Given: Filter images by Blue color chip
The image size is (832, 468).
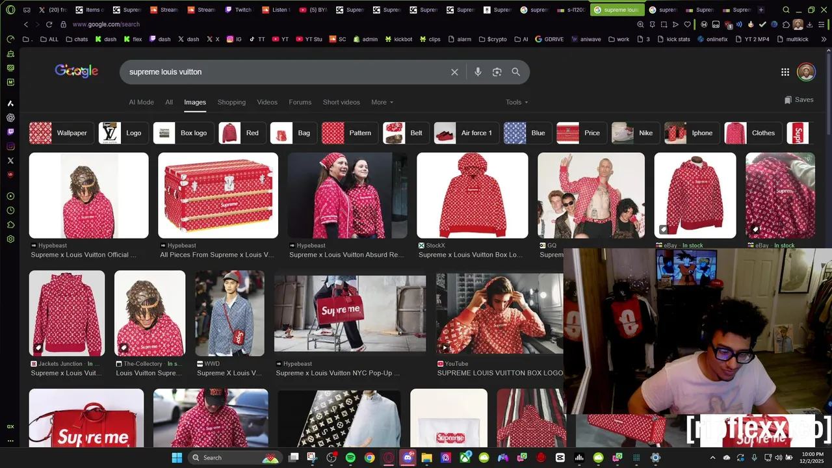Looking at the screenshot, I should click(x=528, y=133).
